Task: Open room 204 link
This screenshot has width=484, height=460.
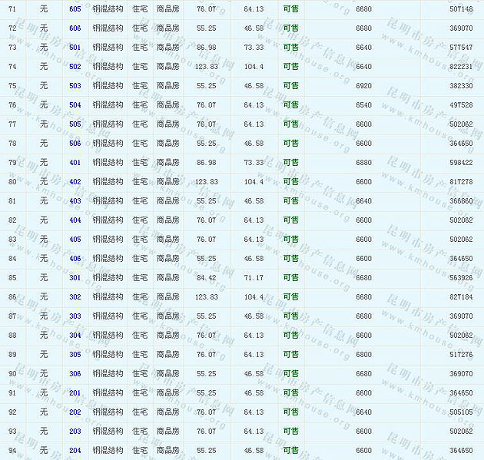Action: (75, 451)
